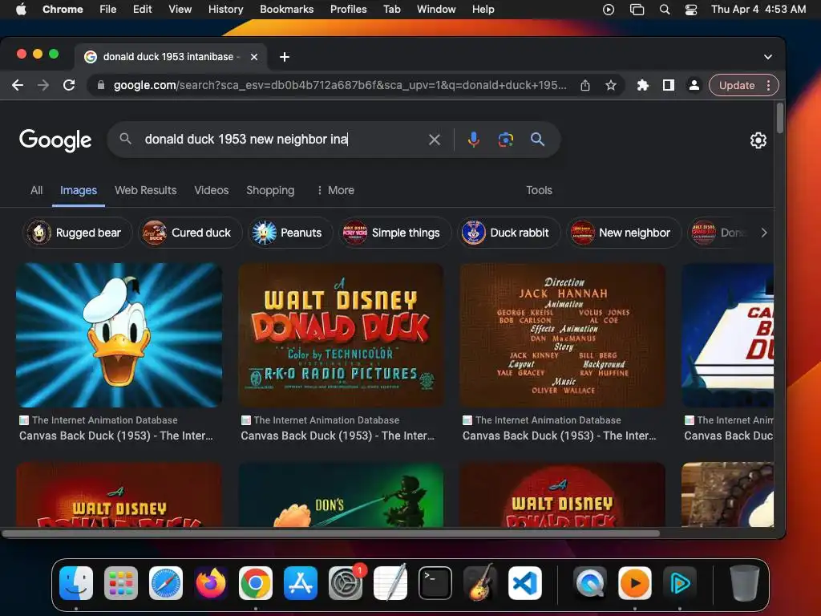821x616 pixels.
Task: Open the Profiles menu
Action: click(348, 9)
